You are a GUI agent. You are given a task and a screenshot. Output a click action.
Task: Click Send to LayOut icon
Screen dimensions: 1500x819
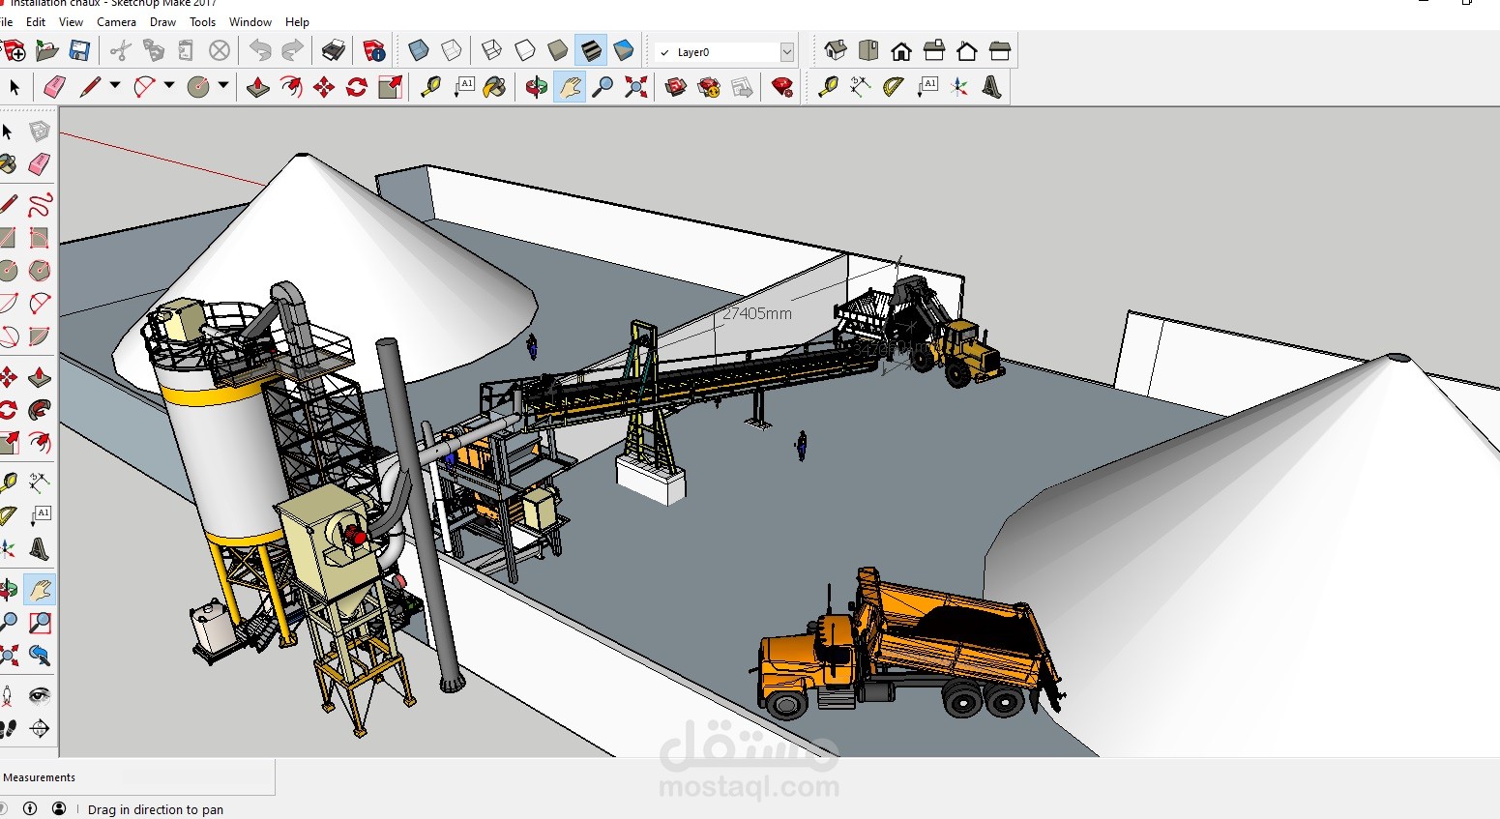(742, 87)
